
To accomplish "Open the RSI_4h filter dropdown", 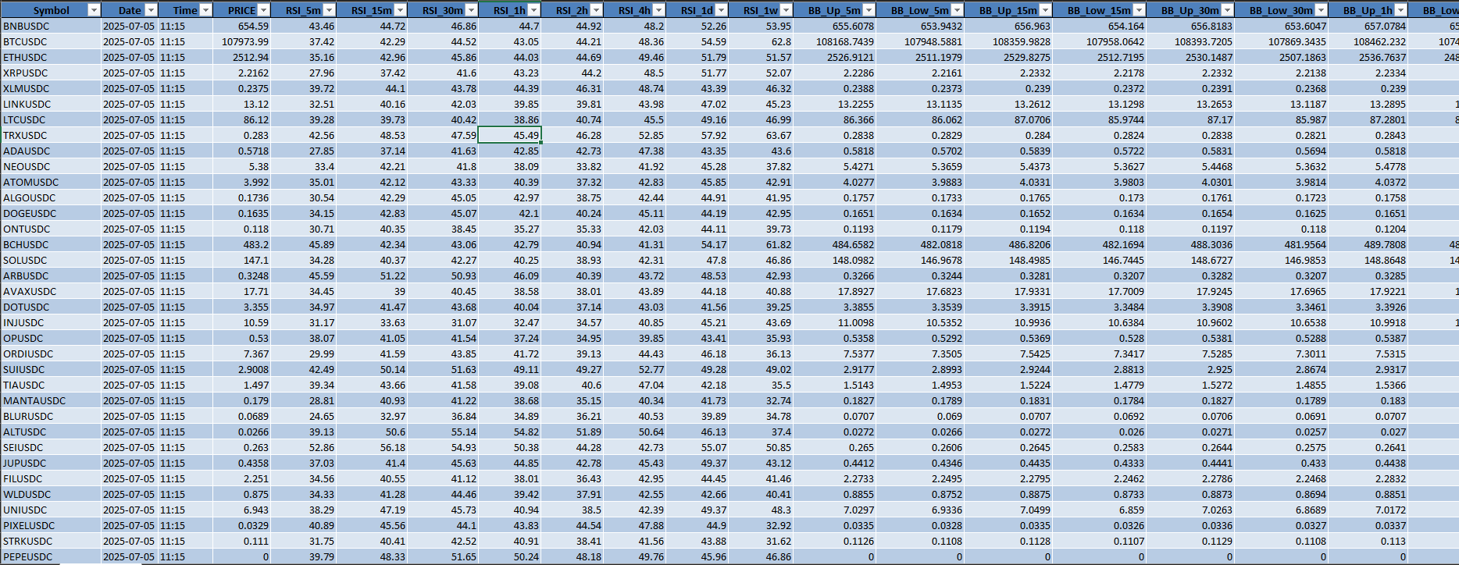I will (658, 10).
